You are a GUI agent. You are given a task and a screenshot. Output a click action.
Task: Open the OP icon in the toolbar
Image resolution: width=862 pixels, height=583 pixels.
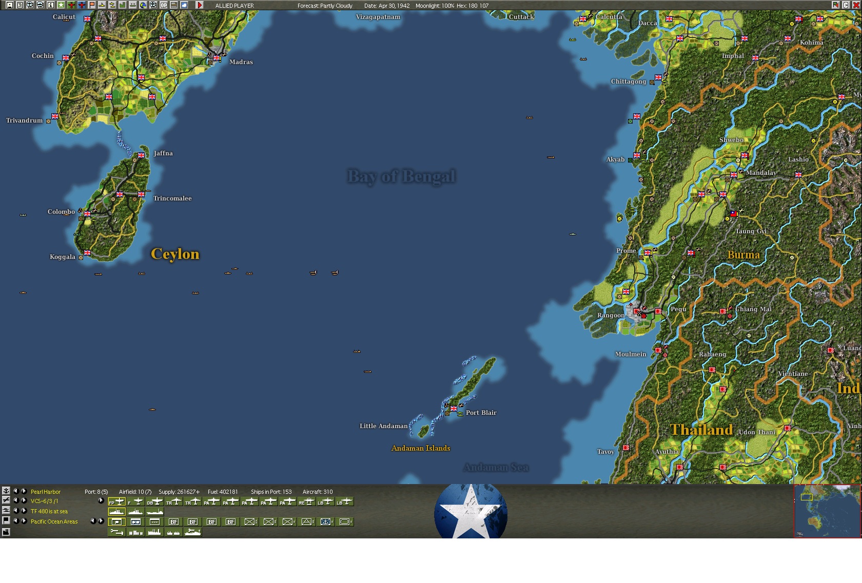tap(163, 5)
